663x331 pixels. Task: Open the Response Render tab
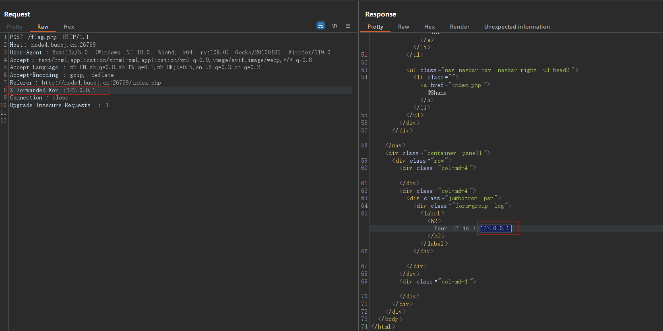460,27
